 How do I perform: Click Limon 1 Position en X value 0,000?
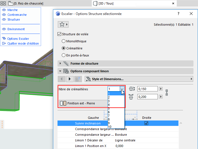119,146
